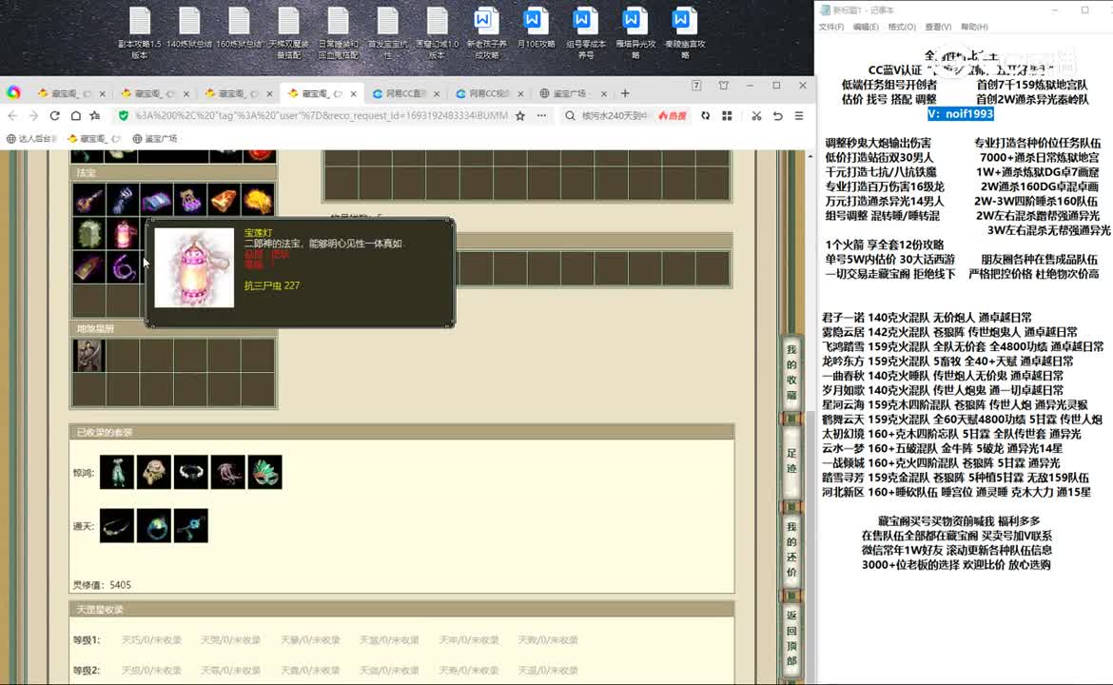The height and width of the screenshot is (685, 1113).
Task: Click the web page scrollbar up arrow
Action: click(810, 156)
